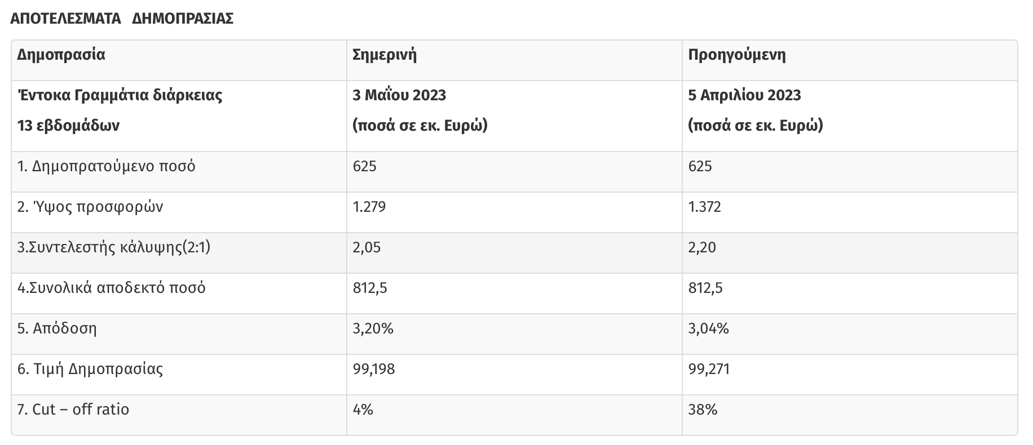This screenshot has width=1033, height=445.
Task: Click the 1.372 offers value
Action: click(704, 207)
